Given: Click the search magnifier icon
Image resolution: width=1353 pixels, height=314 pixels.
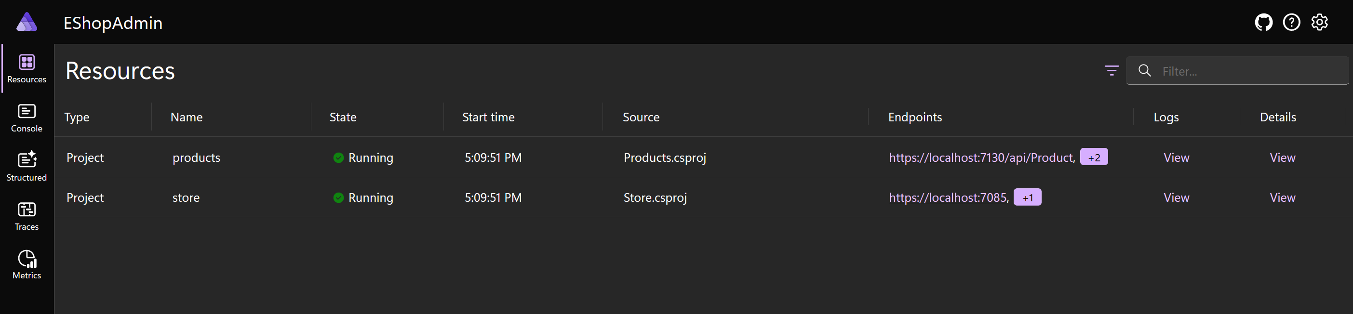Looking at the screenshot, I should (1144, 70).
